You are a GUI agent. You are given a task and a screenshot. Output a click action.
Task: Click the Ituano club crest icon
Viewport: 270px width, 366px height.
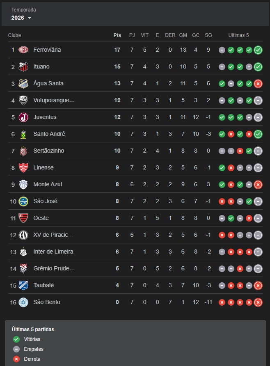click(x=23, y=67)
